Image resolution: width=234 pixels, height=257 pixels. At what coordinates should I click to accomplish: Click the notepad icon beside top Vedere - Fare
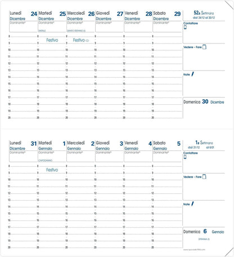[204, 47]
